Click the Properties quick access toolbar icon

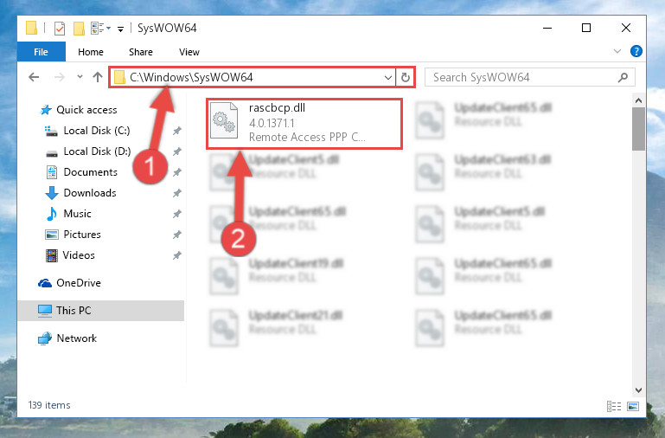[60, 29]
